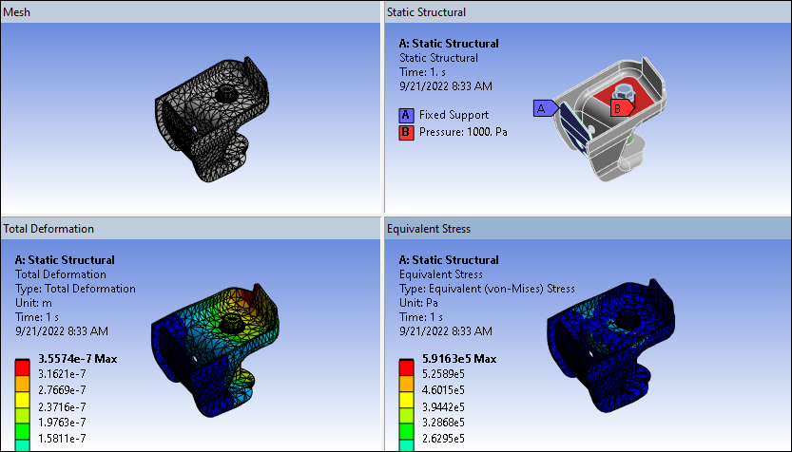
Task: Select the green swatch beside 1.5811e-7
Action: [22, 432]
